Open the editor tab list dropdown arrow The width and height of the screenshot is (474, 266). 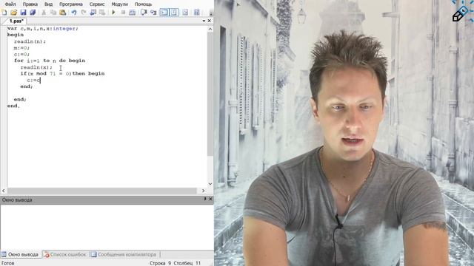(x=204, y=21)
